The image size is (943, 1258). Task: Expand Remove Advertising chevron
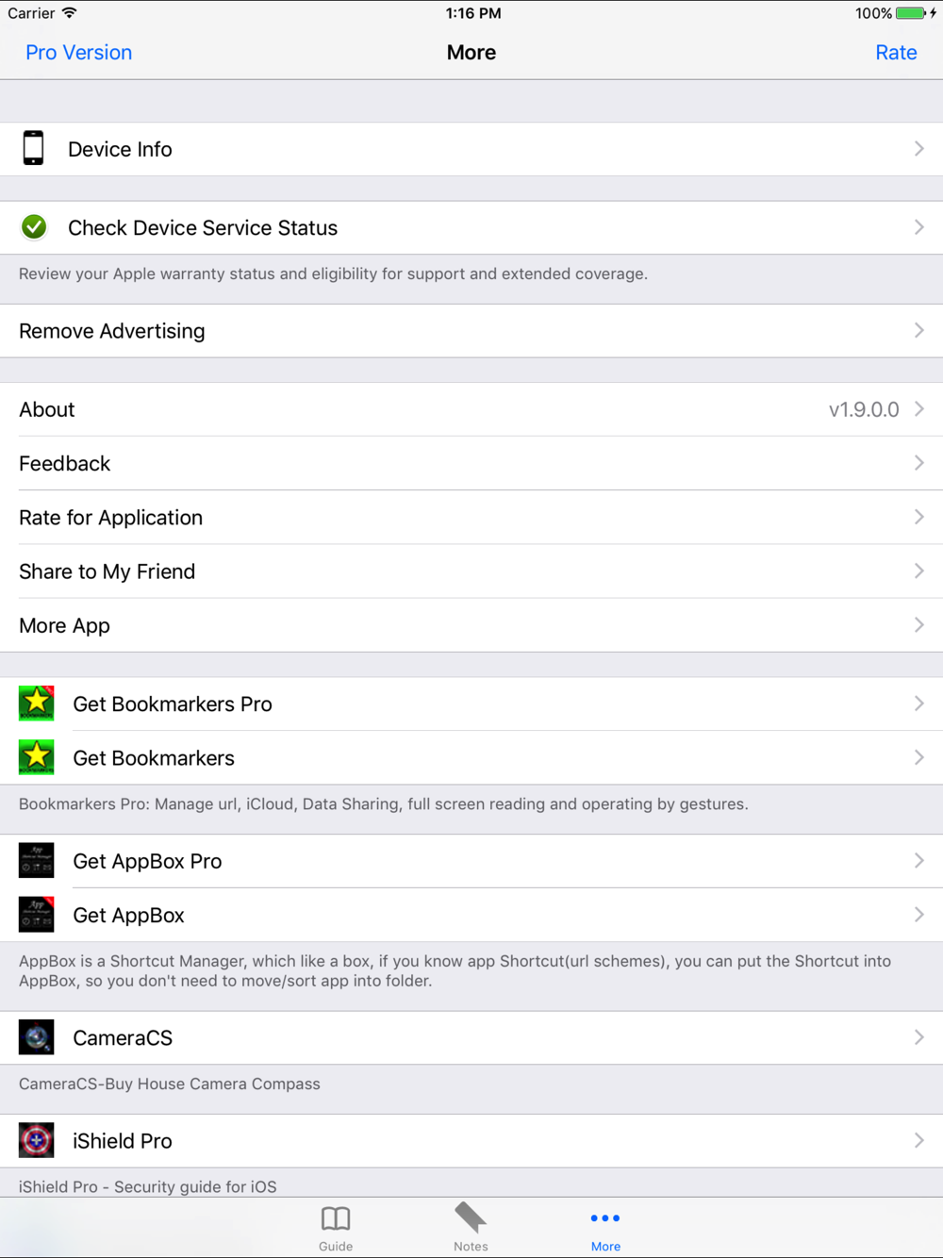pyautogui.click(x=919, y=330)
